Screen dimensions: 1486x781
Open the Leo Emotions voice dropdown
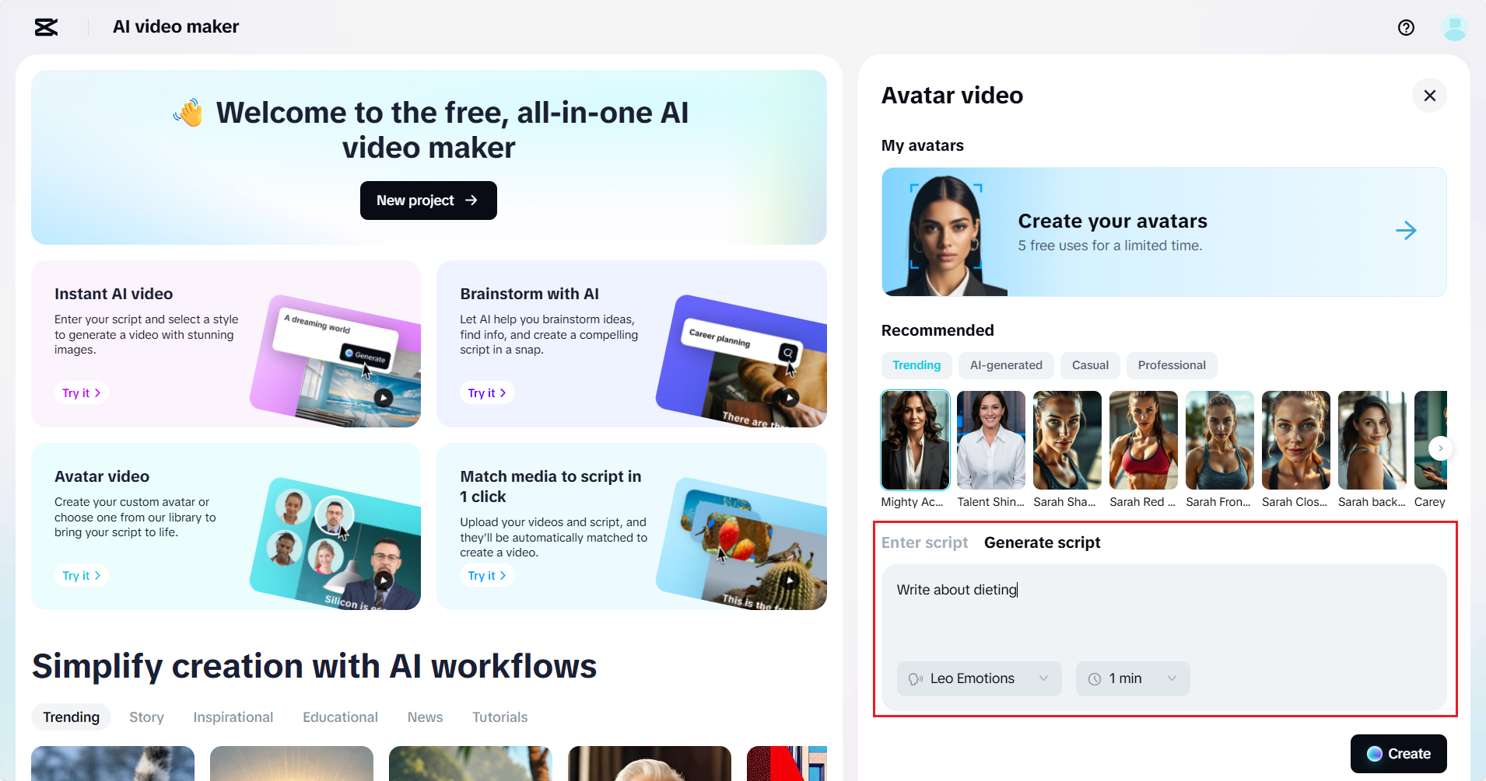pos(979,678)
